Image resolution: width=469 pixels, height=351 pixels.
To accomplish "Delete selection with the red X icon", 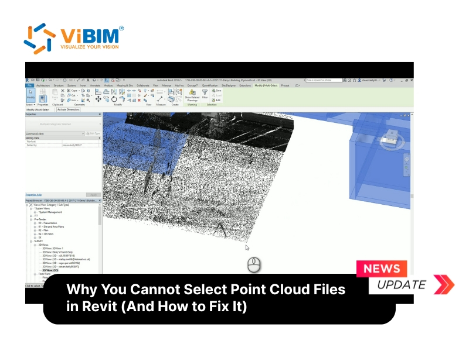I will pyautogui.click(x=138, y=100).
